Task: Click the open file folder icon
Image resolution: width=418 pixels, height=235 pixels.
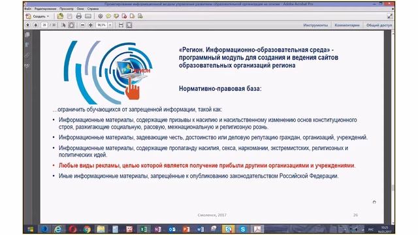Action: point(60,16)
